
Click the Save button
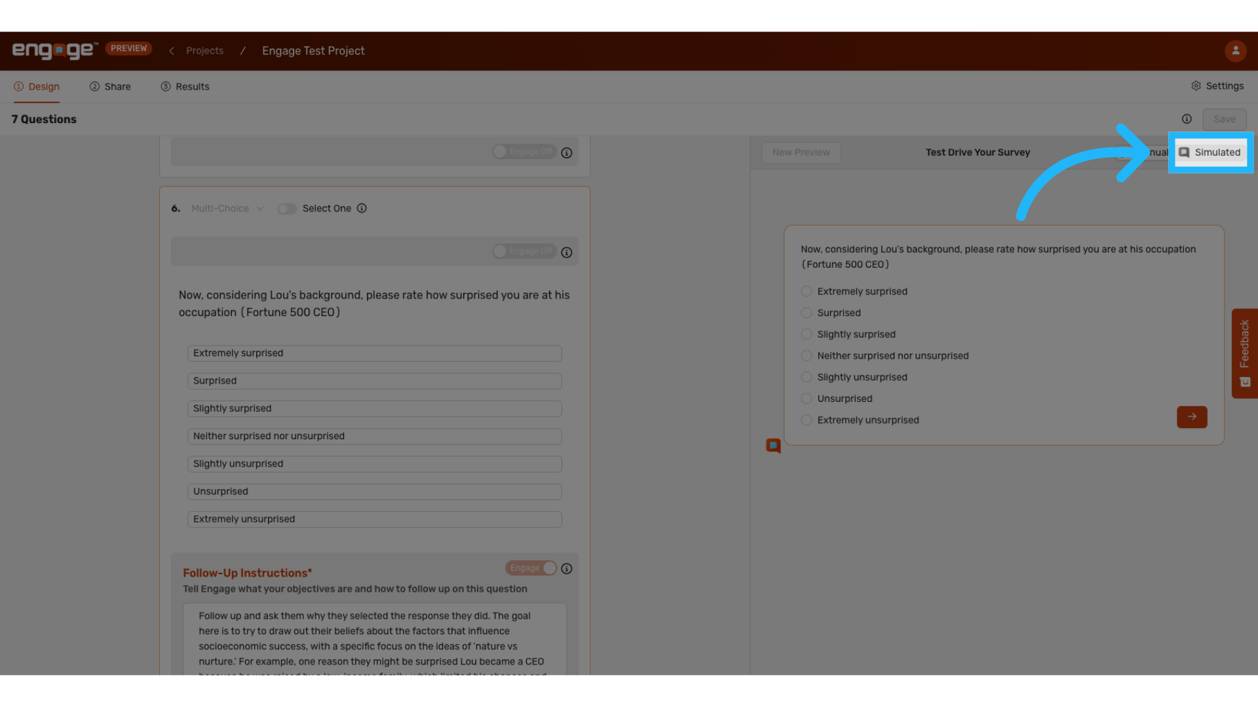point(1224,119)
